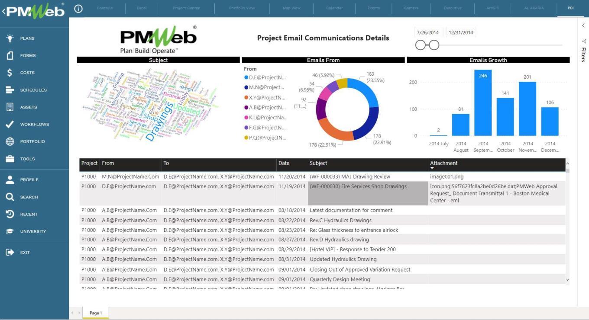This screenshot has height=320, width=589.
Task: Open the Portfolio globe icon
Action: coord(10,141)
